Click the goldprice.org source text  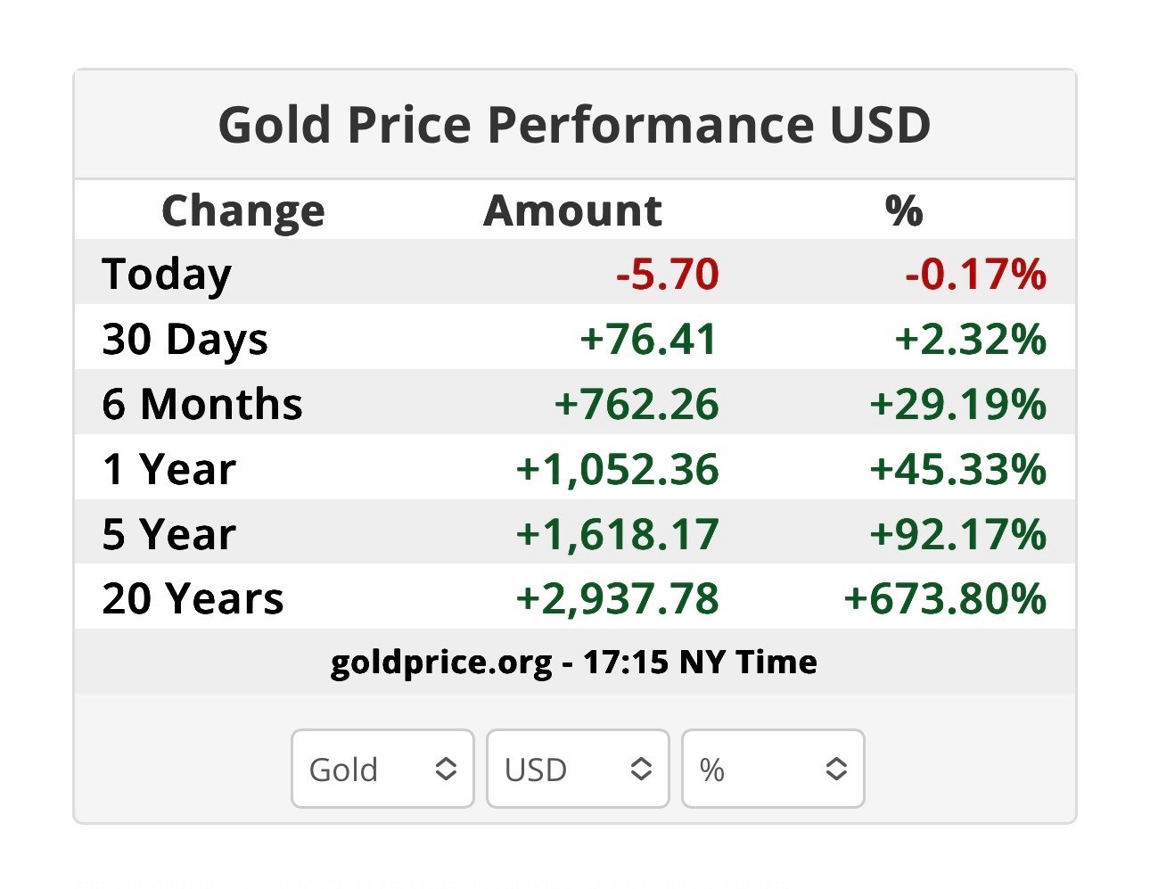(x=441, y=663)
